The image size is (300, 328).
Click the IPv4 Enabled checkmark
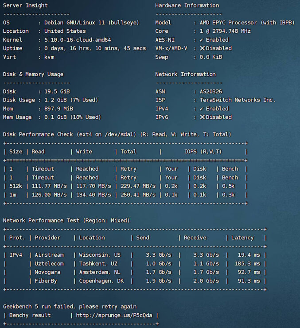(x=202, y=109)
